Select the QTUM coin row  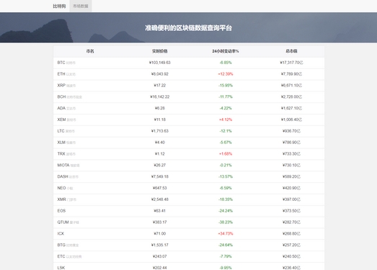(189, 222)
